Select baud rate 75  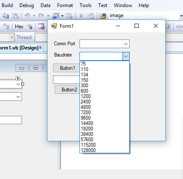click(x=105, y=64)
